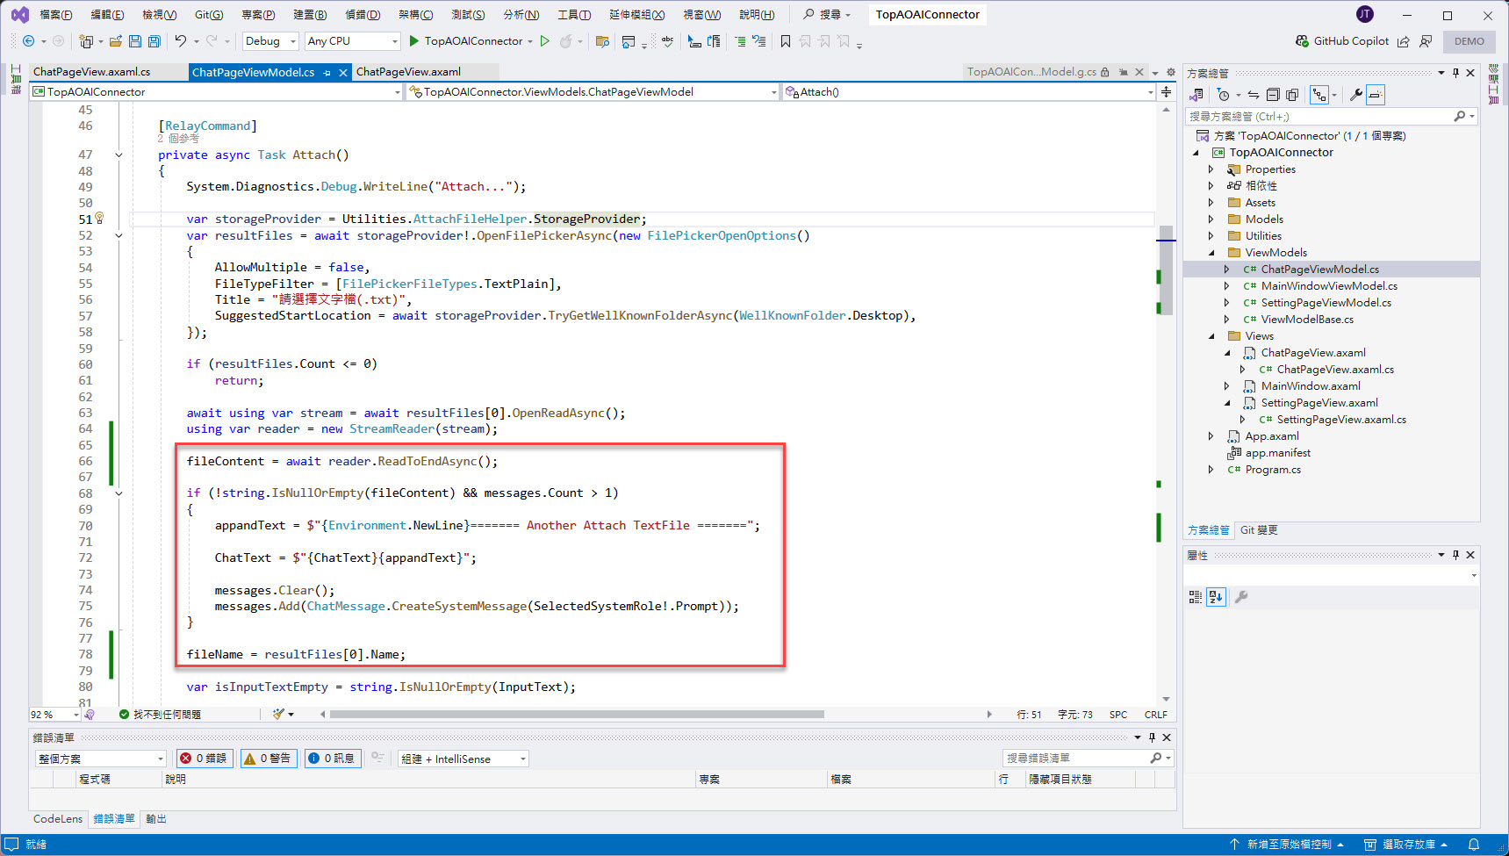The width and height of the screenshot is (1509, 856).
Task: Click the alphabetical sort icon in Properties panel
Action: [x=1215, y=597]
